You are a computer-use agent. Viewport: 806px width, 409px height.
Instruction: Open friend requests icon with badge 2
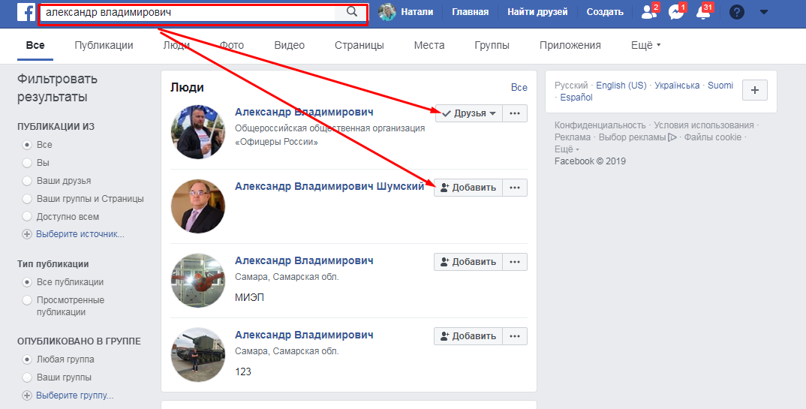click(649, 12)
